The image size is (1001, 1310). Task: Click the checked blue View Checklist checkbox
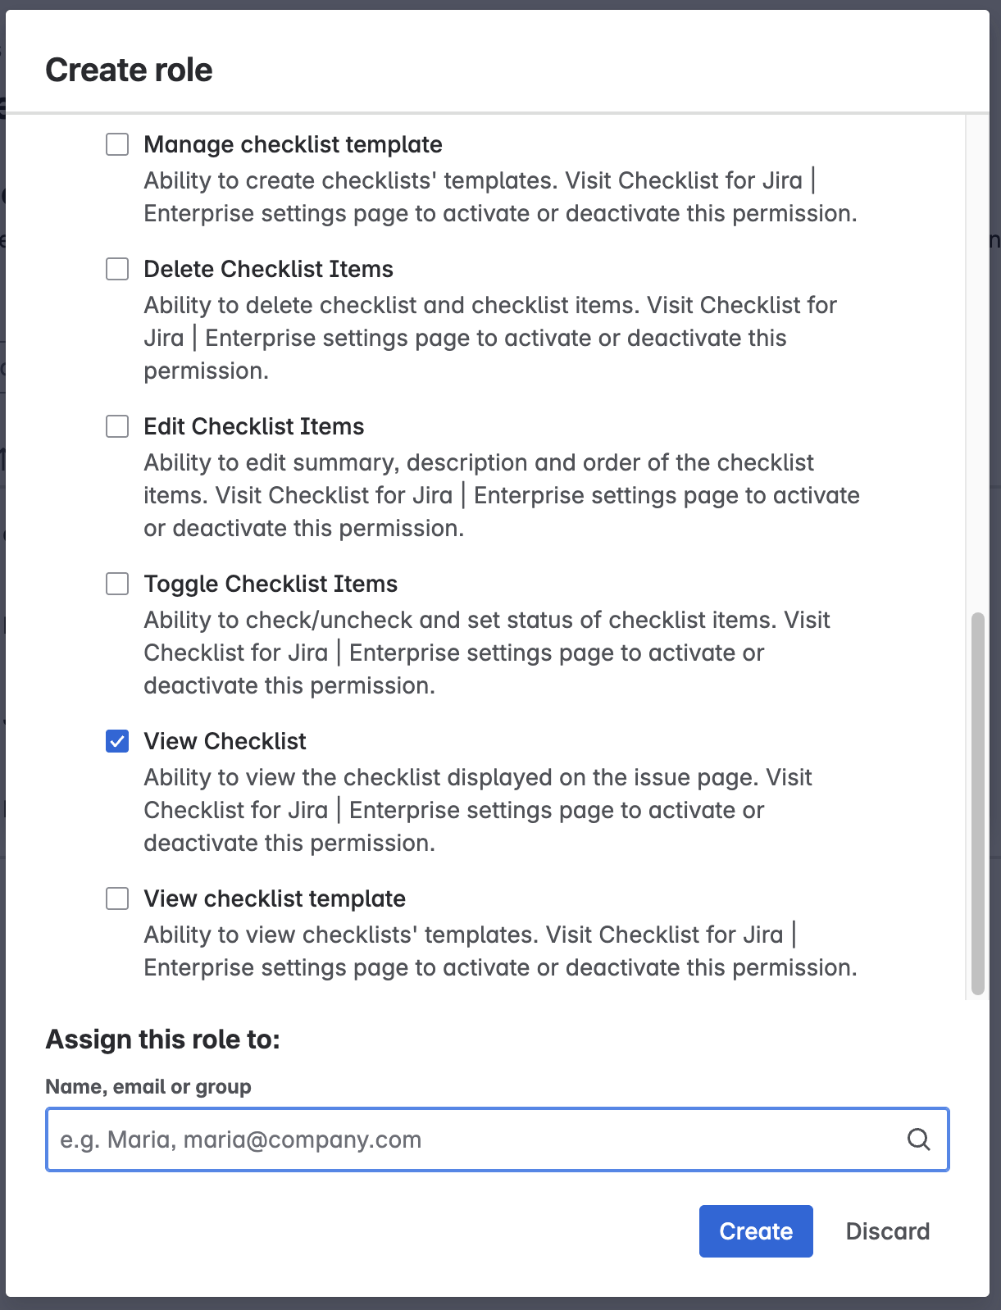point(117,741)
